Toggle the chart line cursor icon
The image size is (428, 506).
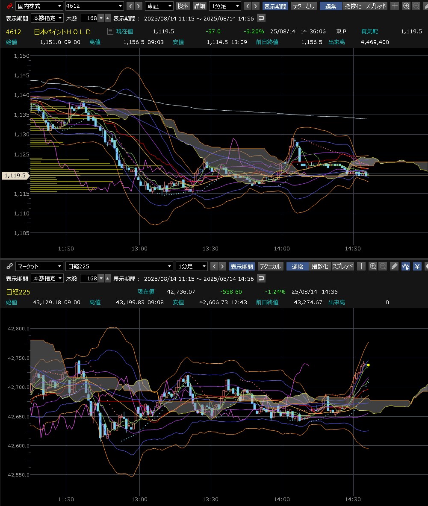coord(406,266)
